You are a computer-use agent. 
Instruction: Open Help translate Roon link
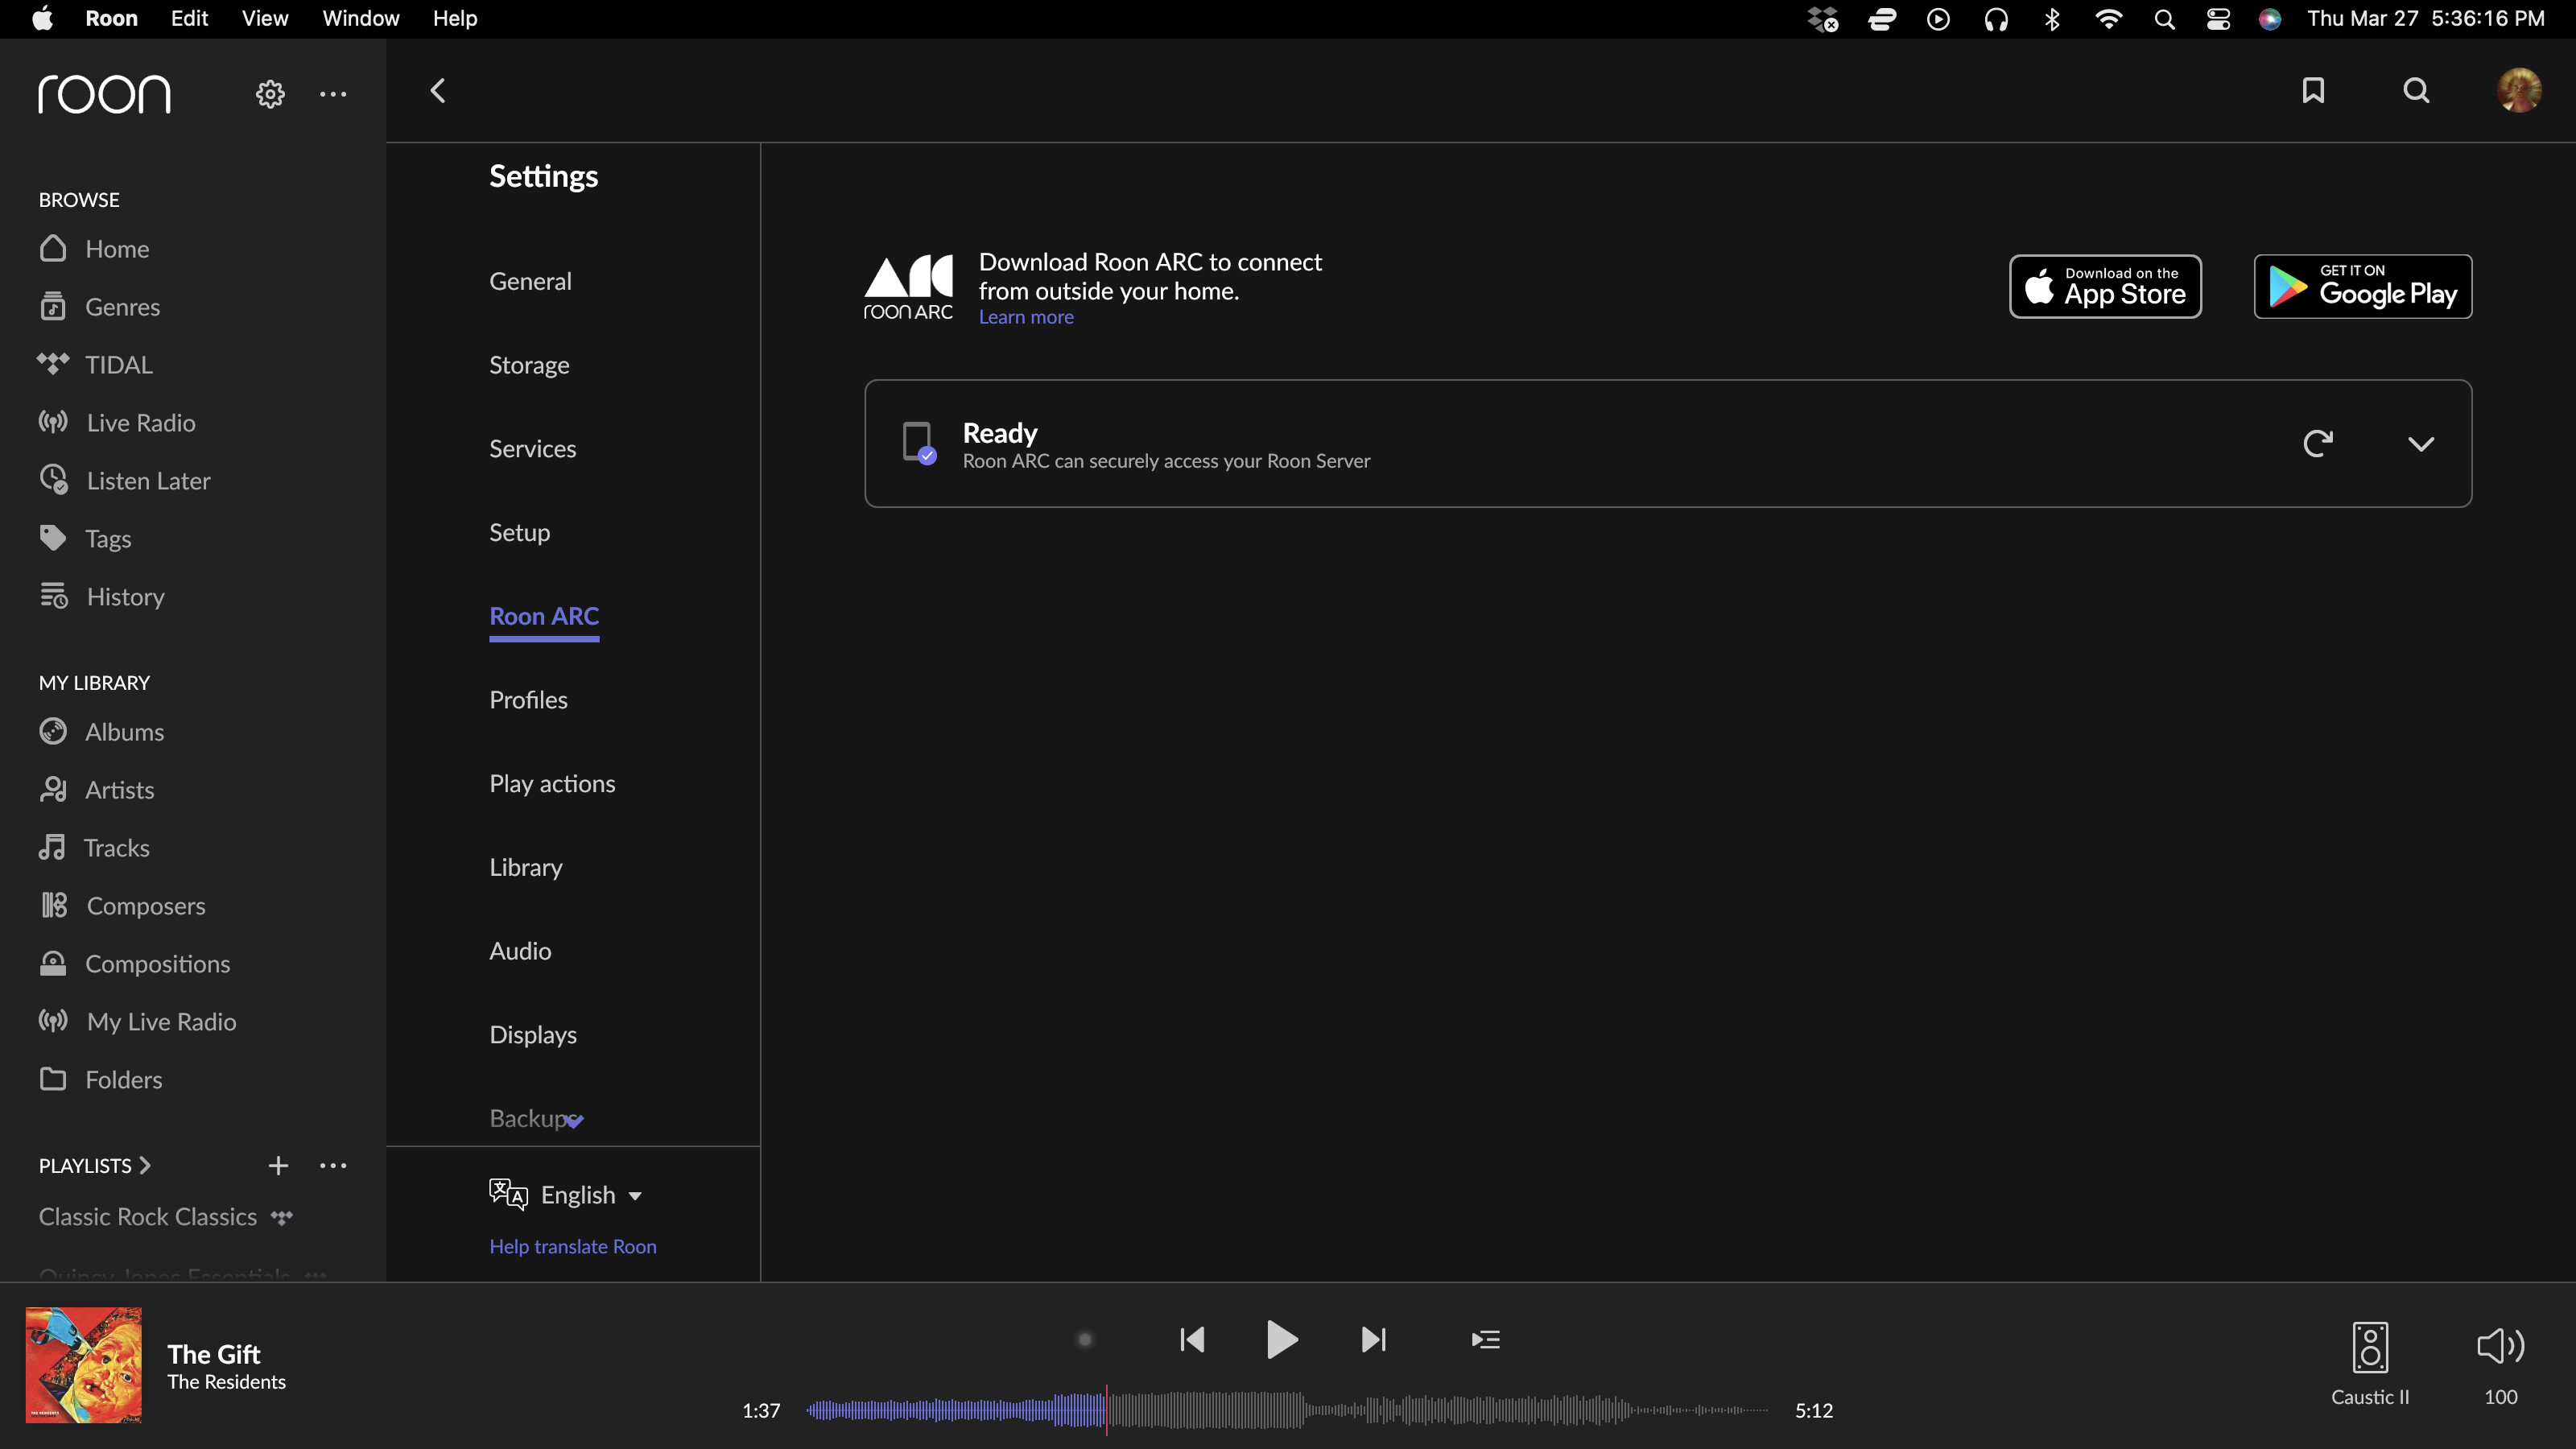click(x=573, y=1246)
